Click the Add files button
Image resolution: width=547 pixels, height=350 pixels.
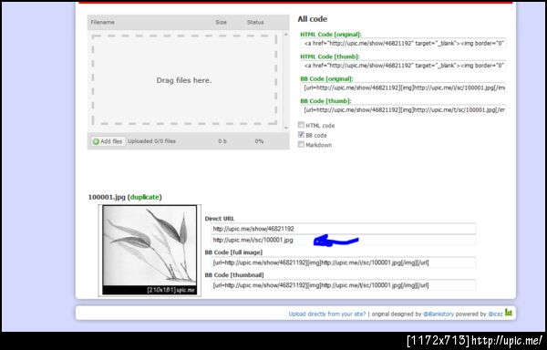[108, 141]
